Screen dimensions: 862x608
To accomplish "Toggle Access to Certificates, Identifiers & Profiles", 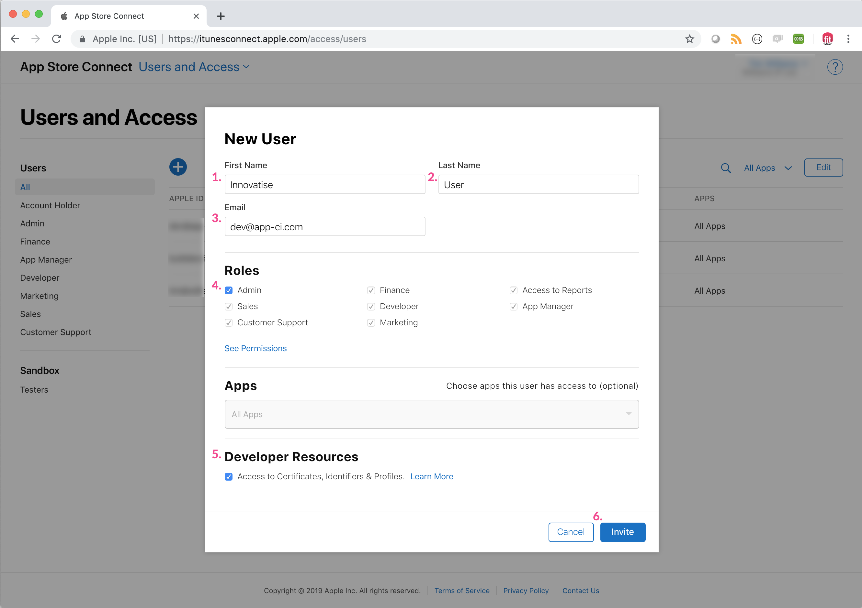I will [x=229, y=476].
